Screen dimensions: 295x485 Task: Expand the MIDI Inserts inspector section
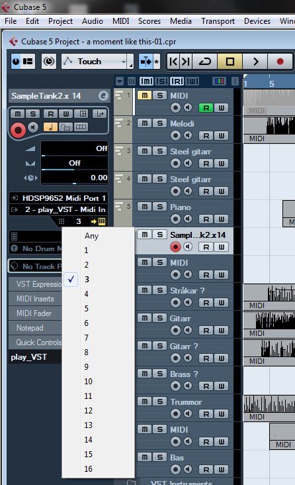tap(35, 298)
